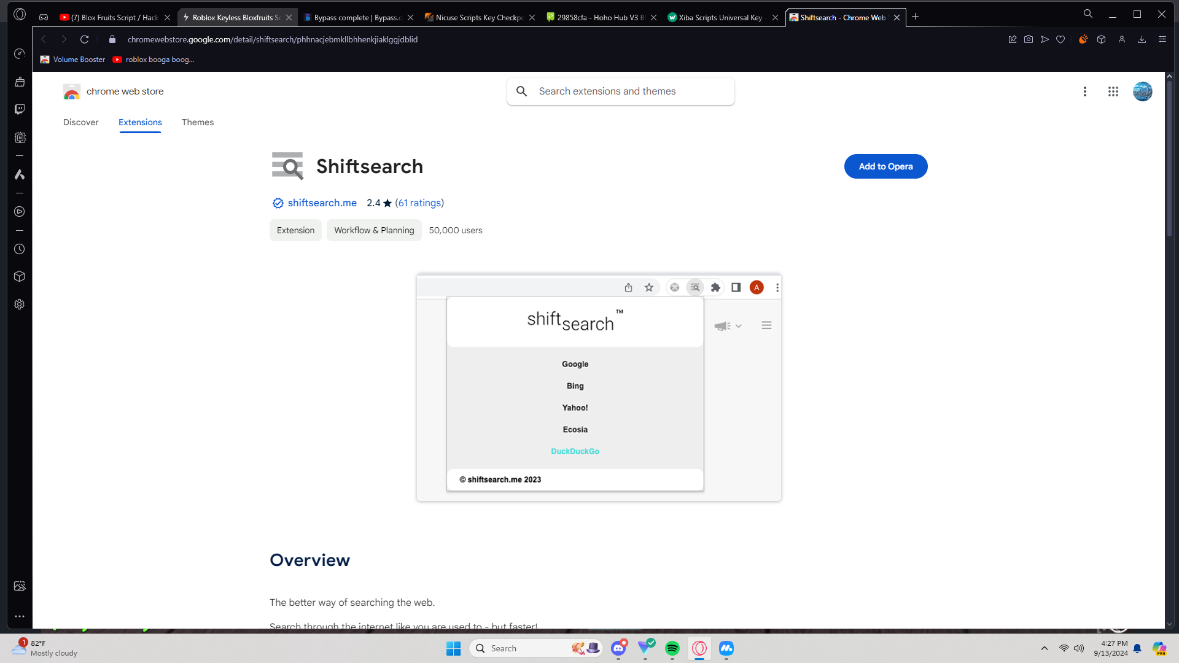Open the Windows Start menu

[454, 648]
